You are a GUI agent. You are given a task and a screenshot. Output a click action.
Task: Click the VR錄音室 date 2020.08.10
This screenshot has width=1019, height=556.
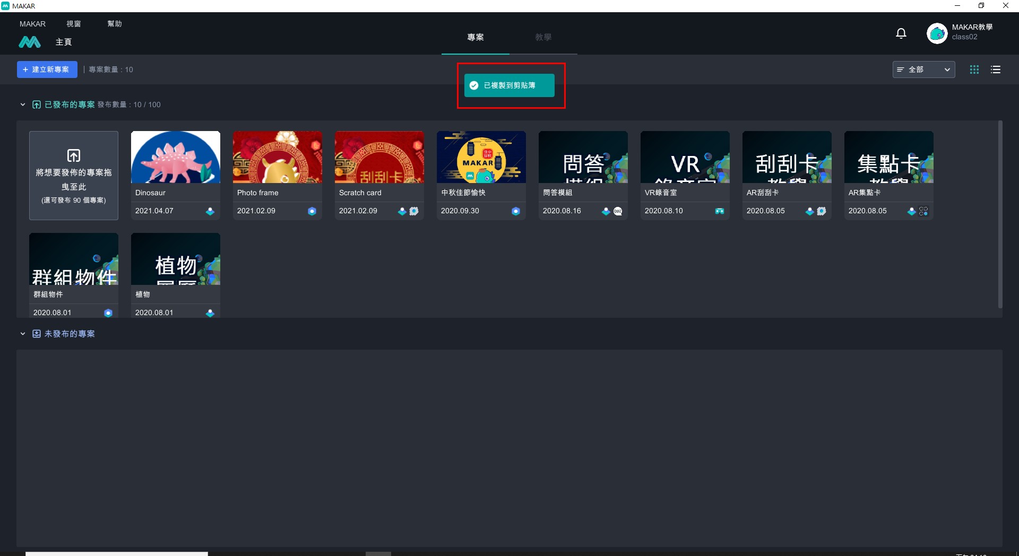click(664, 211)
